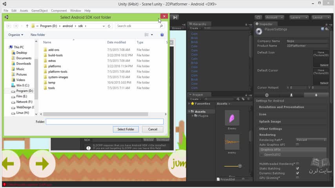Open the Inspector settings gear icon
This screenshot has width=335, height=188.
pos(327,29)
